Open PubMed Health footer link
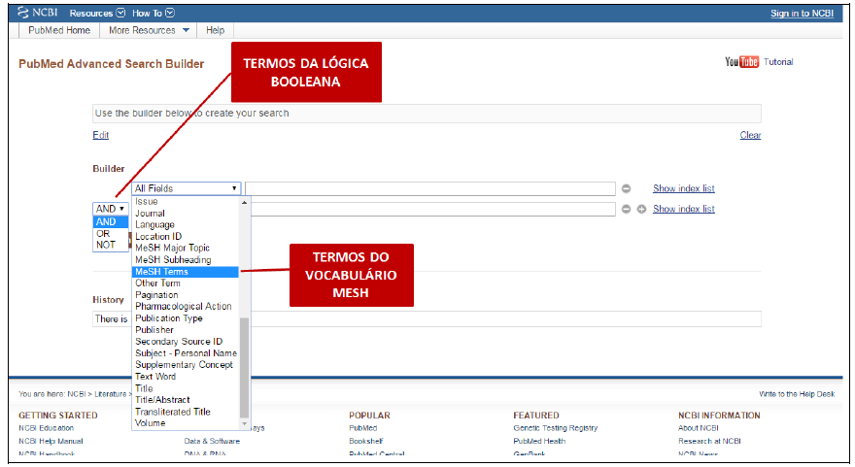Image resolution: width=855 pixels, height=467 pixels. pos(540,442)
